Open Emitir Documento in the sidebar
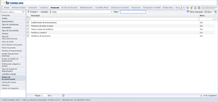 [13, 48]
